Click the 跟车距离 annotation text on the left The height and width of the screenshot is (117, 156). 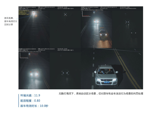[9, 18]
